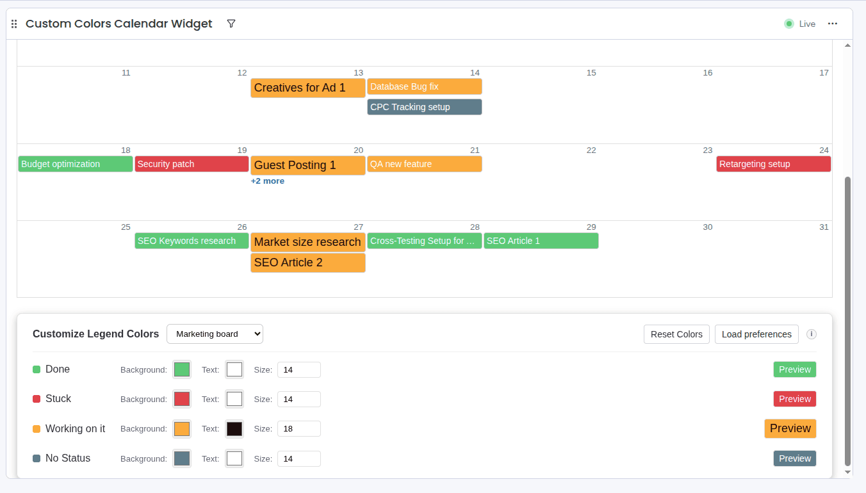Click the orange Working on it legend indicator
This screenshot has height=493, width=866.
click(x=37, y=428)
